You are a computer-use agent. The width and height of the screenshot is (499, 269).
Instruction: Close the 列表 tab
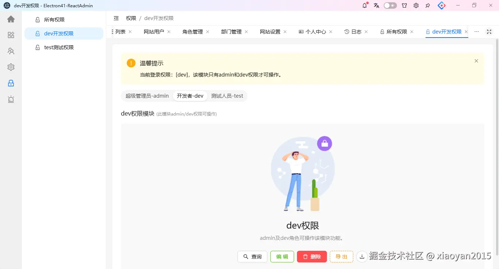coord(130,32)
